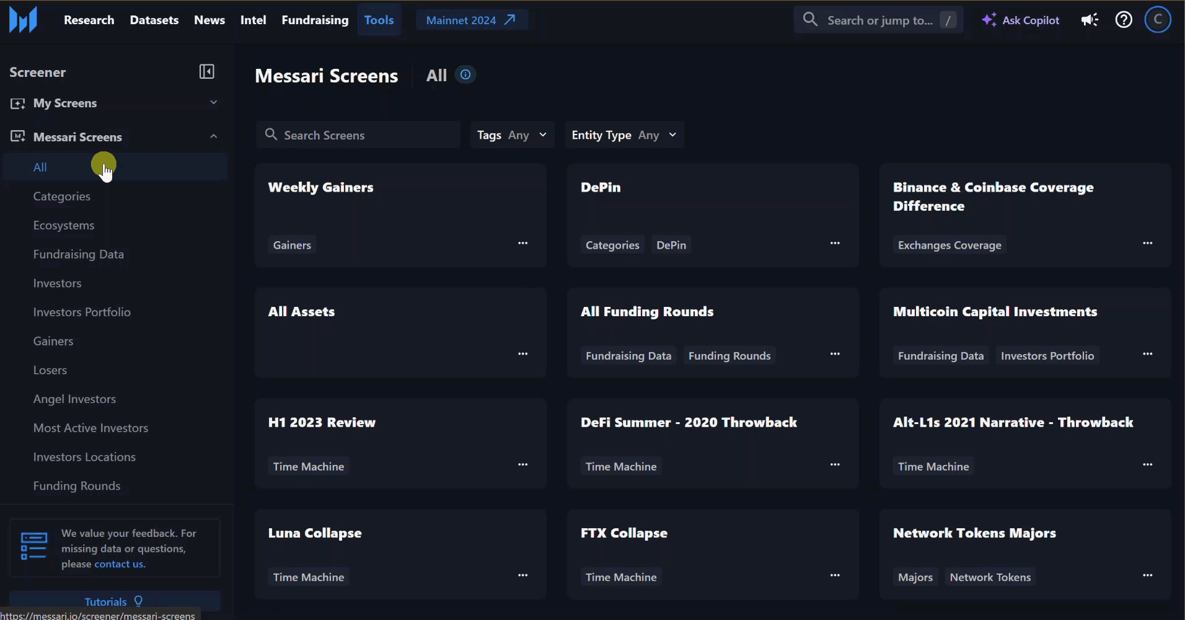Select Funding Rounds in the sidebar
This screenshot has height=620, width=1185.
click(77, 486)
